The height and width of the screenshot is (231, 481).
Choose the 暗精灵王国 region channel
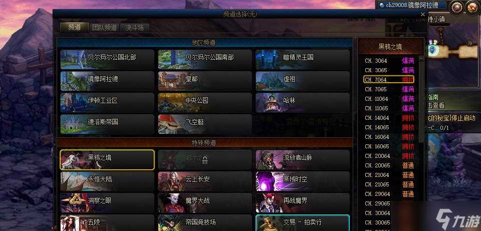pyautogui.click(x=303, y=60)
